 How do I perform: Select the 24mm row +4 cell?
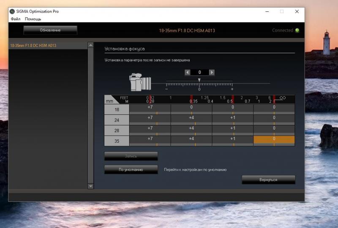click(x=191, y=119)
